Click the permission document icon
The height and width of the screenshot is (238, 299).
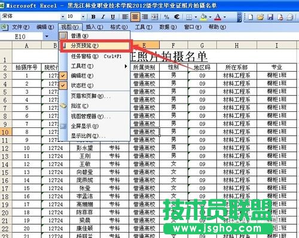click(x=280, y=17)
